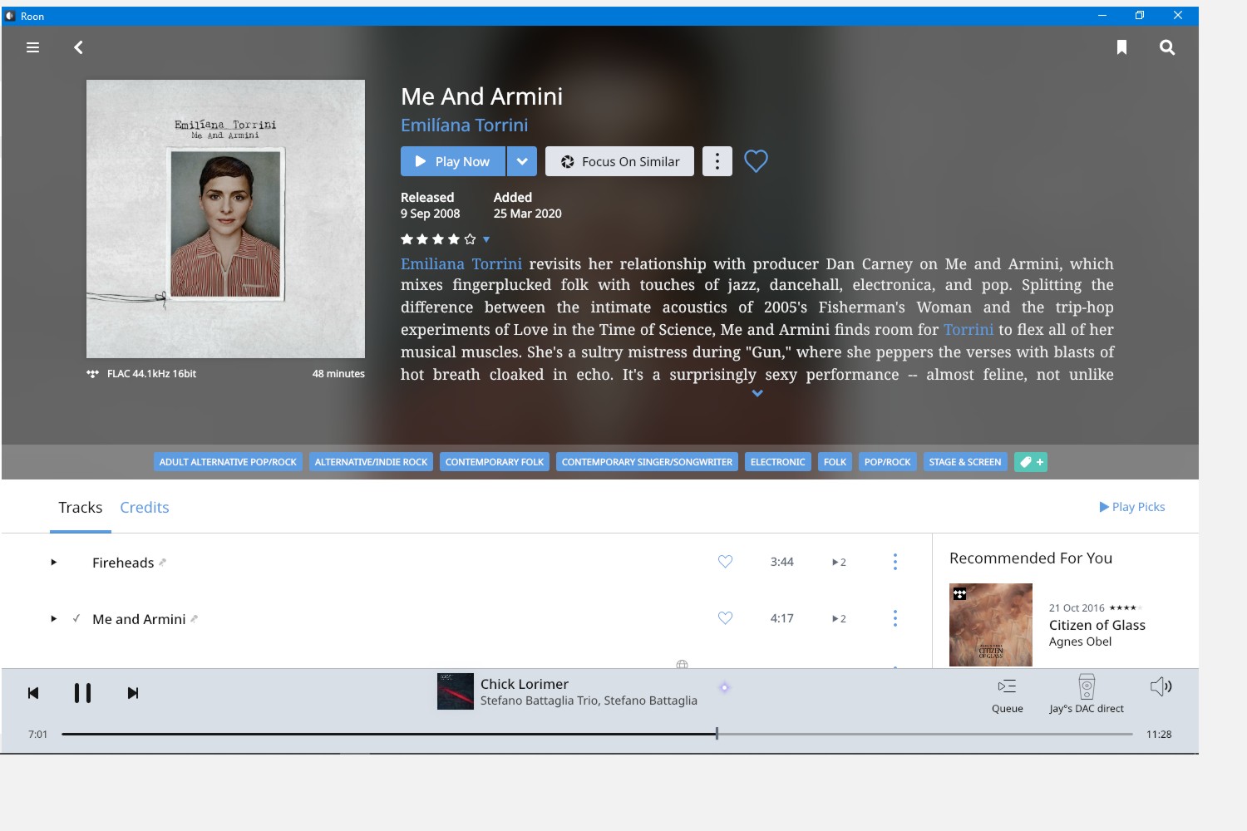
Task: Open the Me and Armini lyrics microphone icon
Action: (195, 619)
